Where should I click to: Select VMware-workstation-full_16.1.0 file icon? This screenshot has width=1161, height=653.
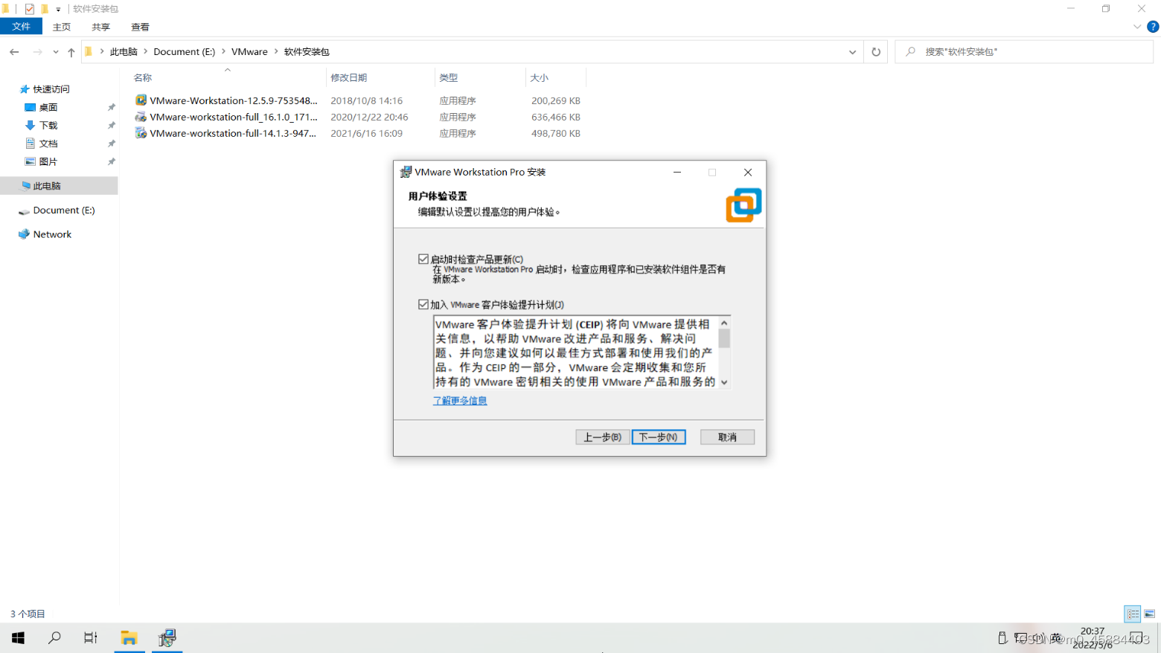pos(141,117)
